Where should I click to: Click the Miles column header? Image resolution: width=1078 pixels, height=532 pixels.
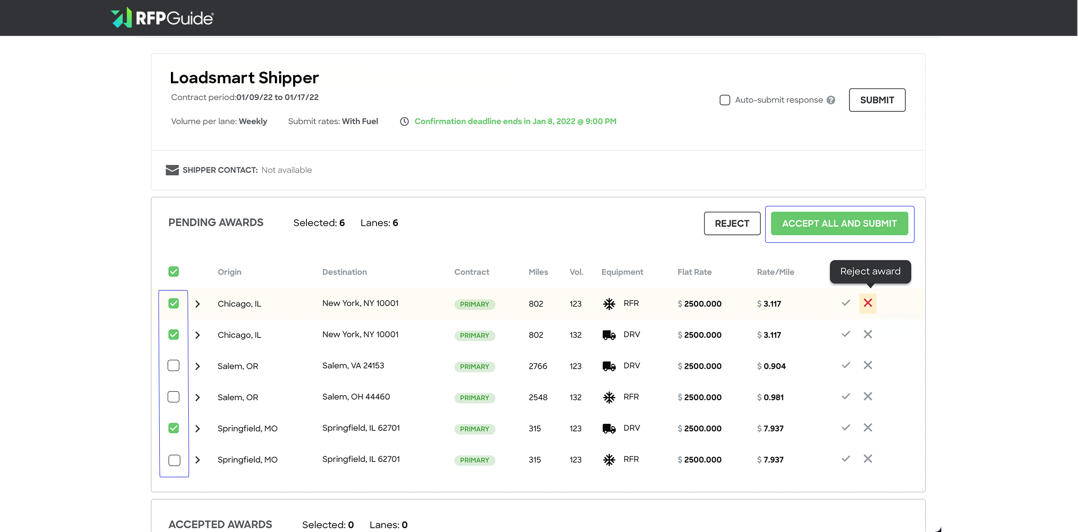538,272
